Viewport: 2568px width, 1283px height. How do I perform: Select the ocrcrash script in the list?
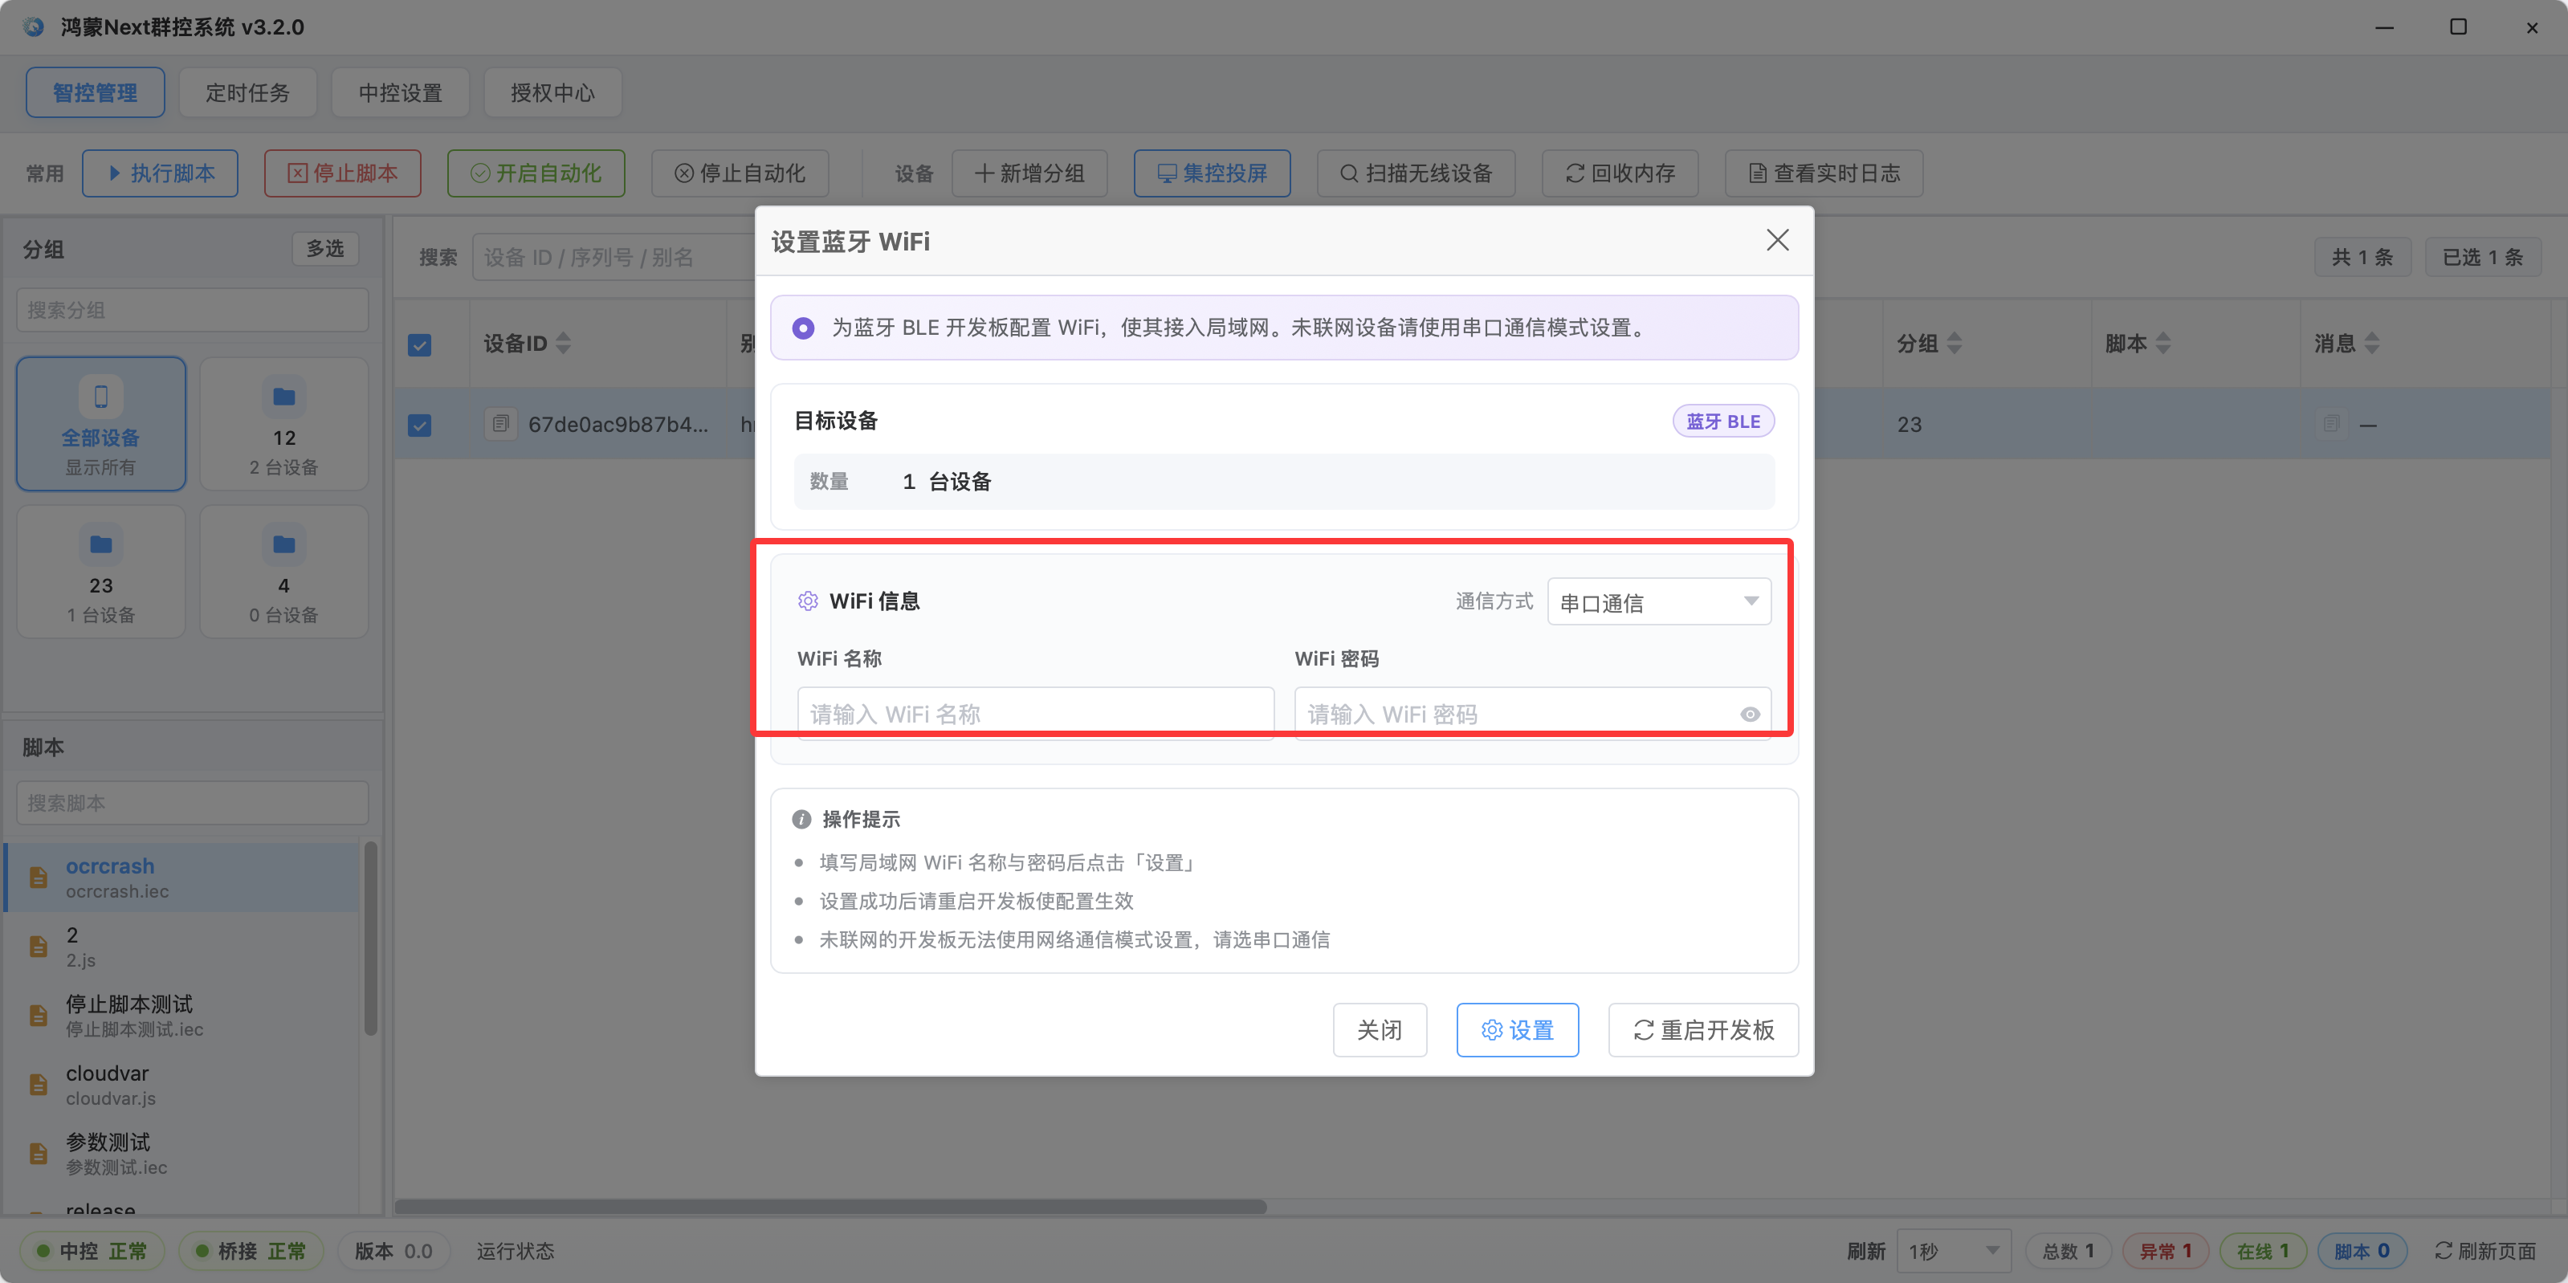182,878
